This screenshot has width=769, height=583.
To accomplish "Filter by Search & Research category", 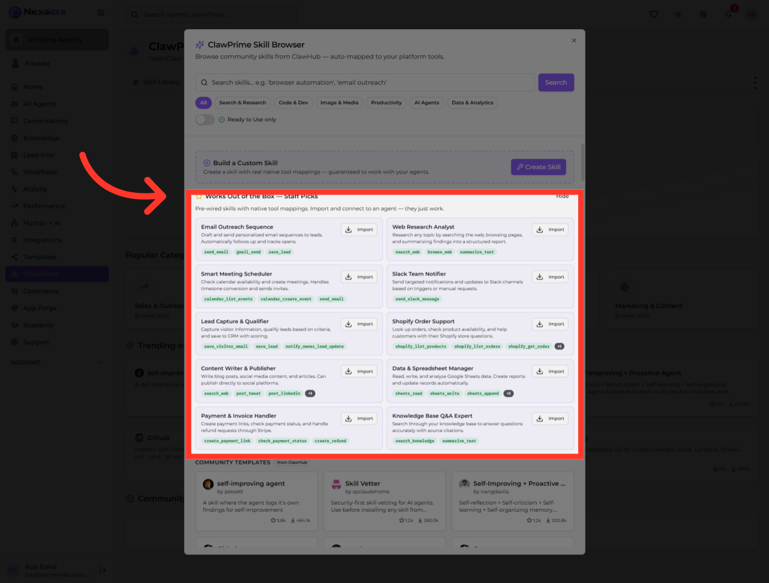I will (243, 103).
